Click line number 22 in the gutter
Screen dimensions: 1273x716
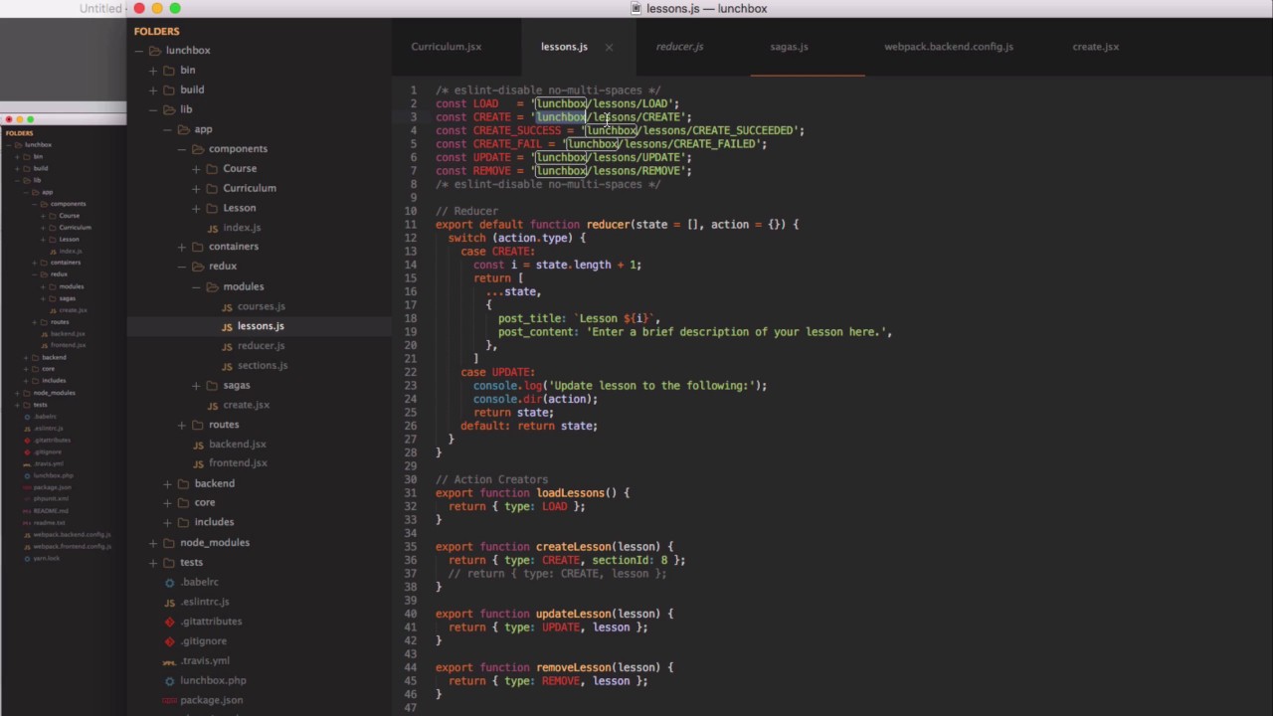click(x=411, y=372)
